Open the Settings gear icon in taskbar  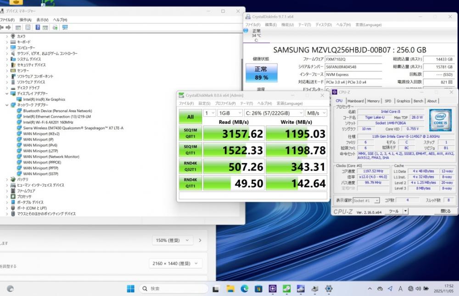(329, 289)
